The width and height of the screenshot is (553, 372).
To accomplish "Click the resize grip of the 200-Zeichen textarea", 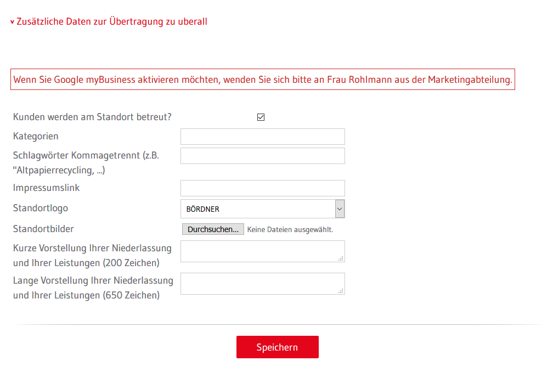I will tap(341, 258).
